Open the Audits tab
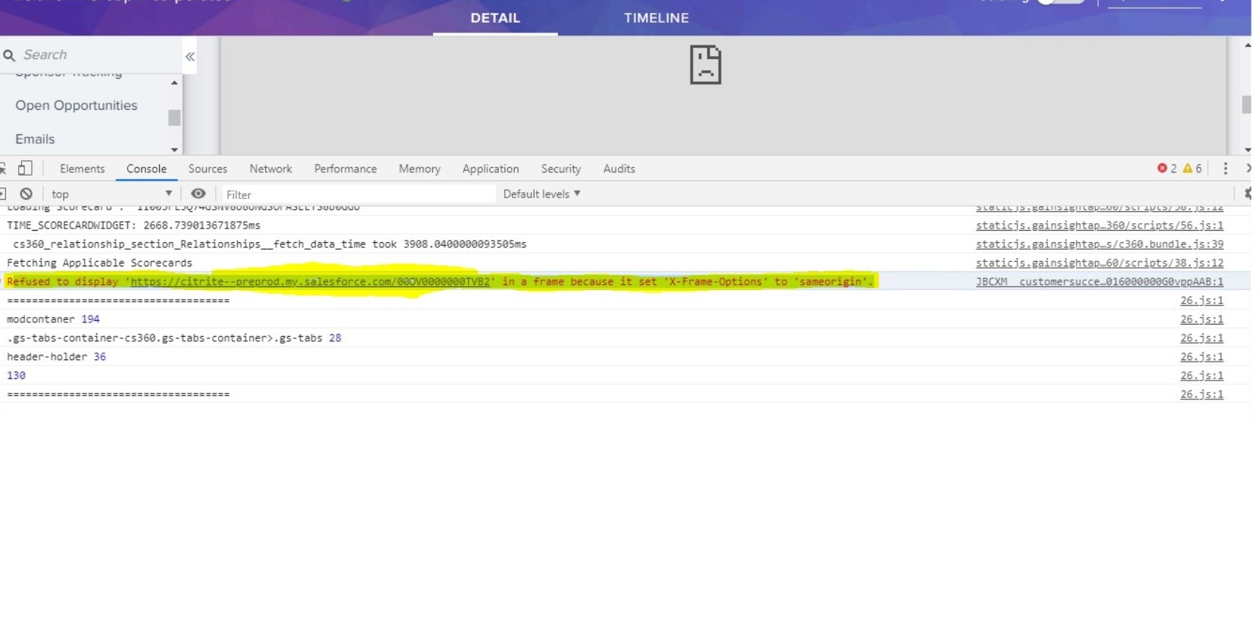 (x=619, y=169)
